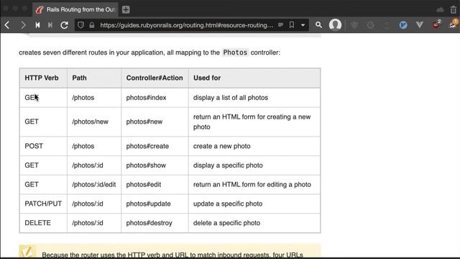Open the cloud sync icon
Screen dimensions: 460x259
tap(440, 9)
